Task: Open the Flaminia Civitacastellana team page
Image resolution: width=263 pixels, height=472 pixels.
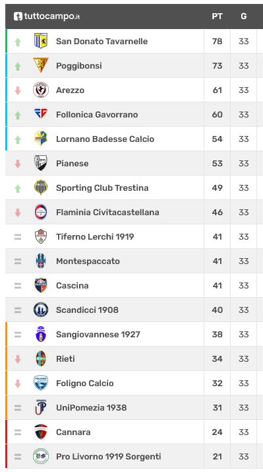Action: click(x=107, y=212)
